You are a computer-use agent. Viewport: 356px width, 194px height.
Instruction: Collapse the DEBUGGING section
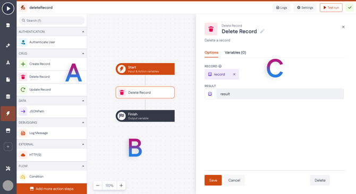pyautogui.click(x=83, y=122)
